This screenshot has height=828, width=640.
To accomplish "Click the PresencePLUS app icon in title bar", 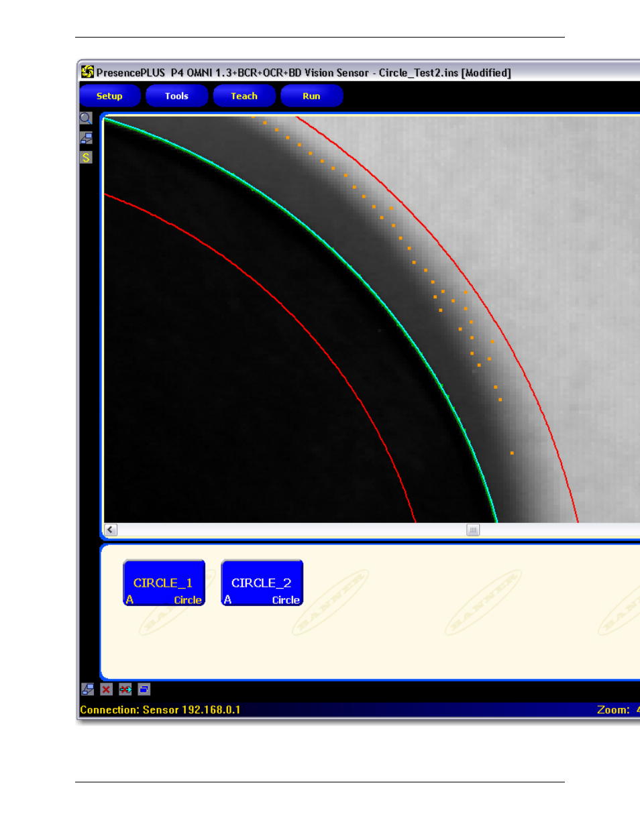I will click(x=87, y=72).
